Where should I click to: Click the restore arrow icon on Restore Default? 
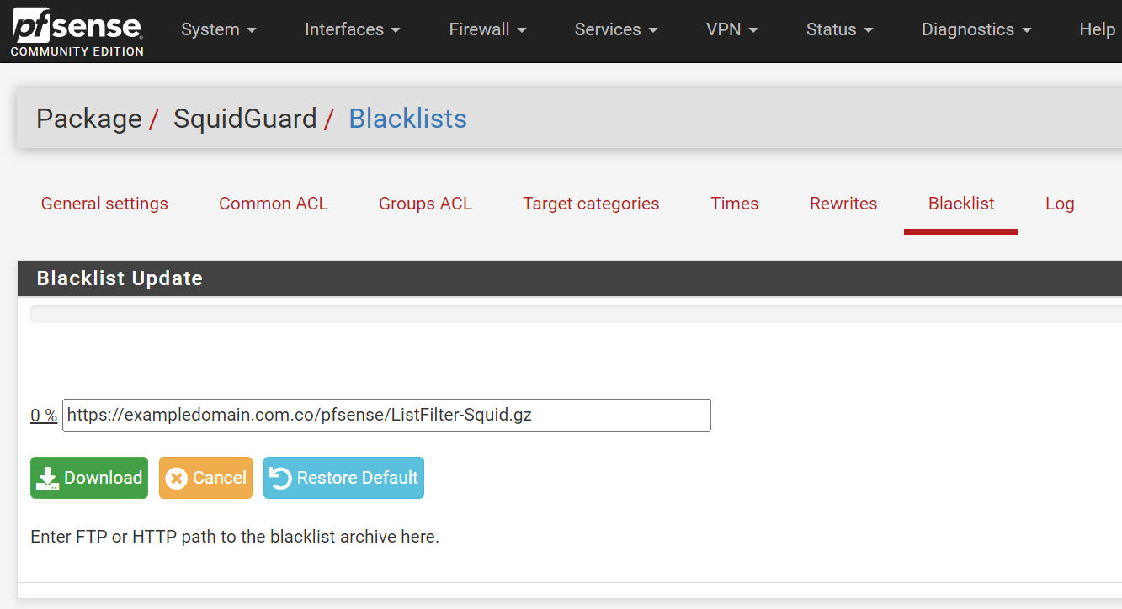[280, 477]
